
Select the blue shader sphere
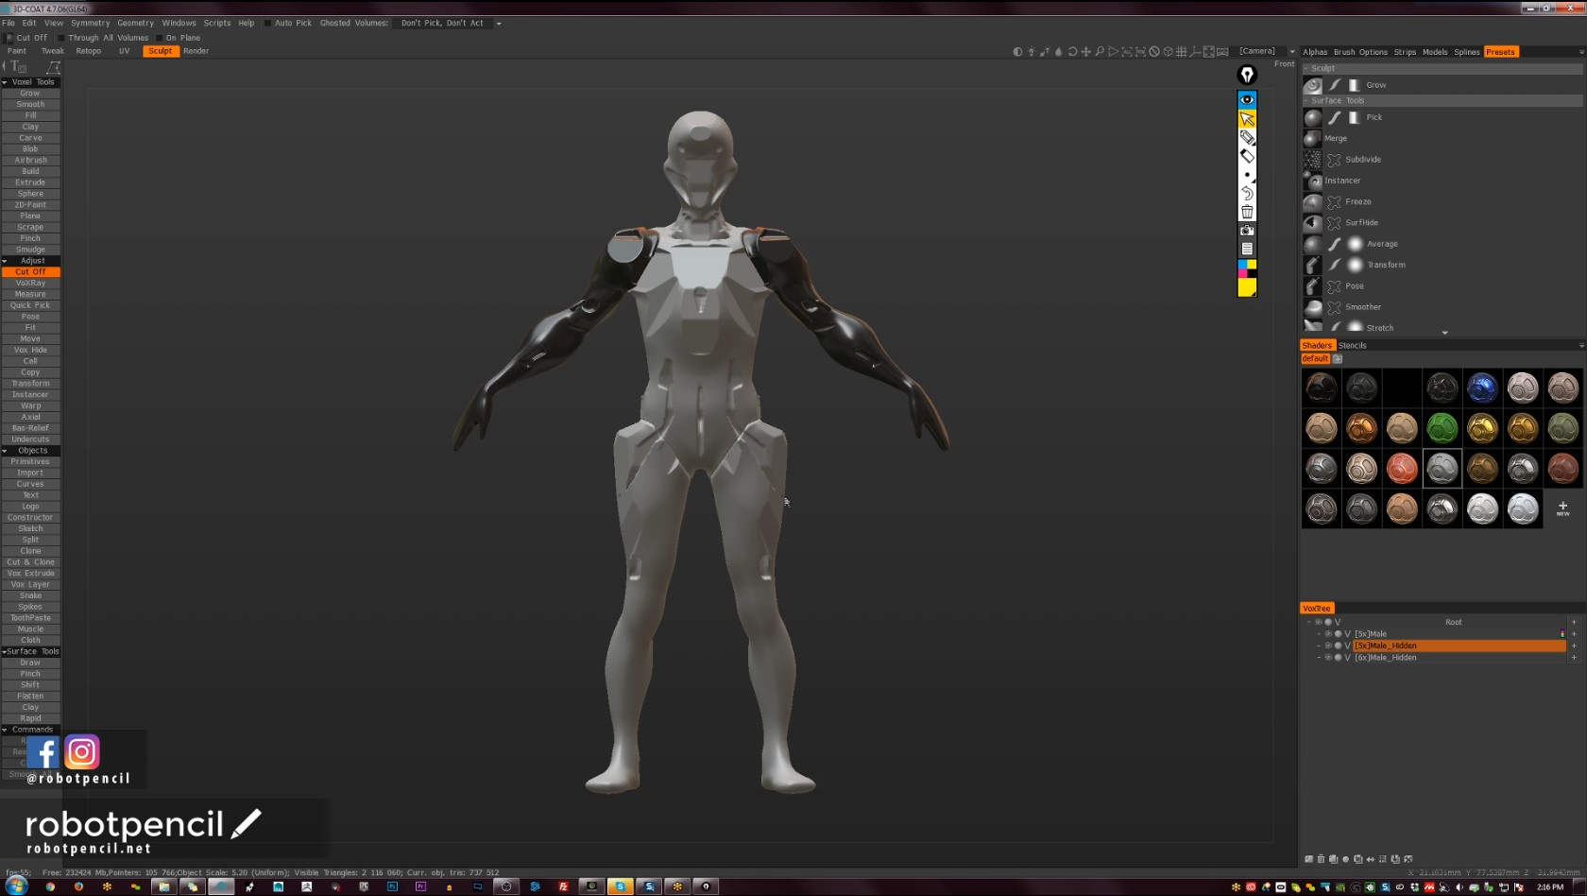tap(1482, 388)
